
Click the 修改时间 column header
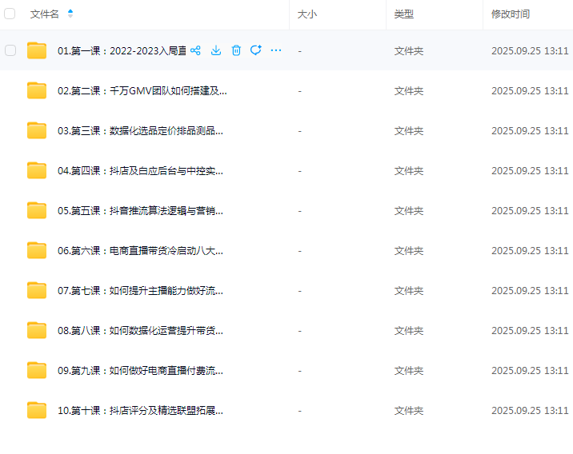click(511, 14)
